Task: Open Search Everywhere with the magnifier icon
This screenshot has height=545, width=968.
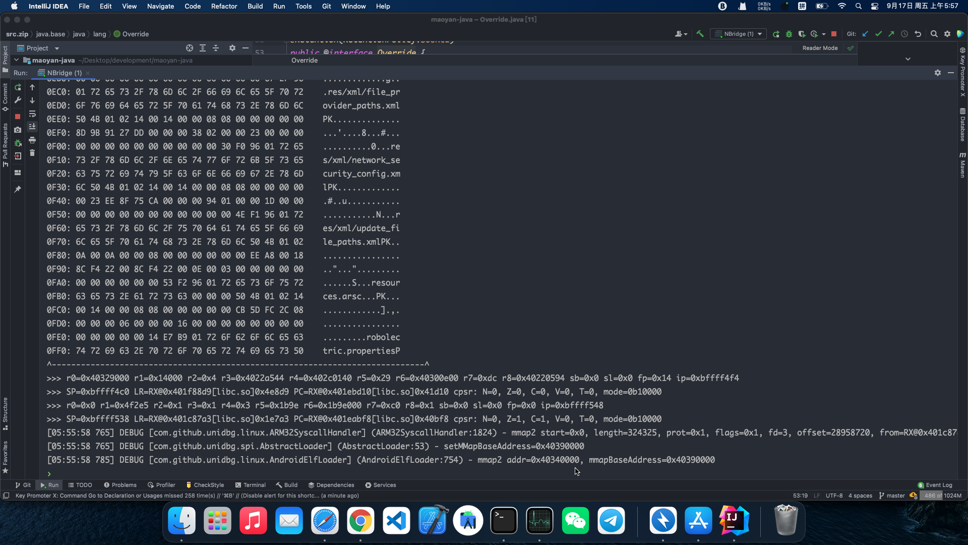Action: (934, 34)
